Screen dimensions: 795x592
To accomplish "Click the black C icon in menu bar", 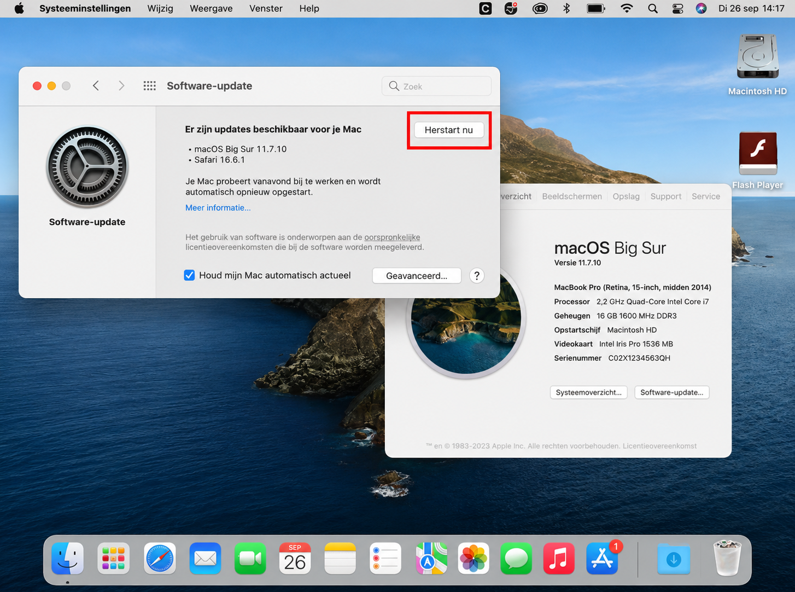I will click(x=485, y=8).
